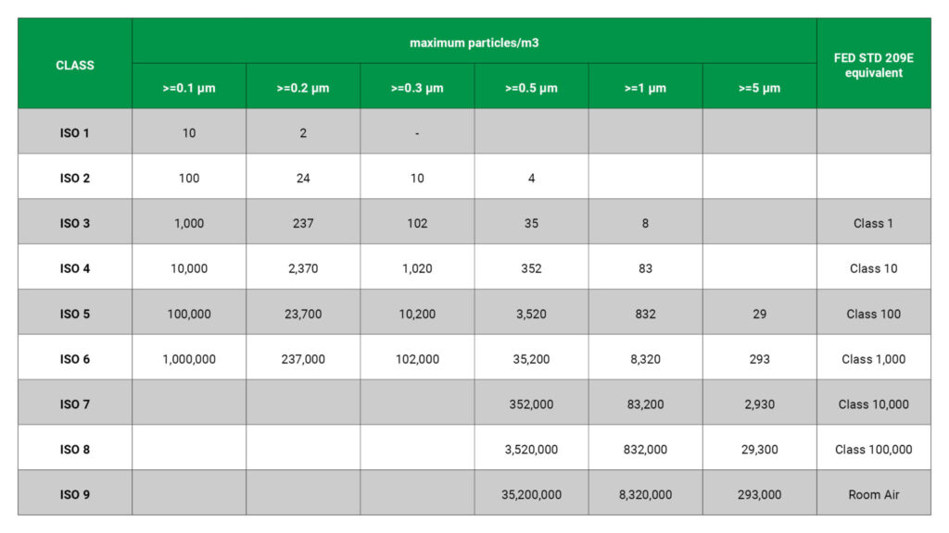Click the cell containing 23,700

(x=303, y=313)
